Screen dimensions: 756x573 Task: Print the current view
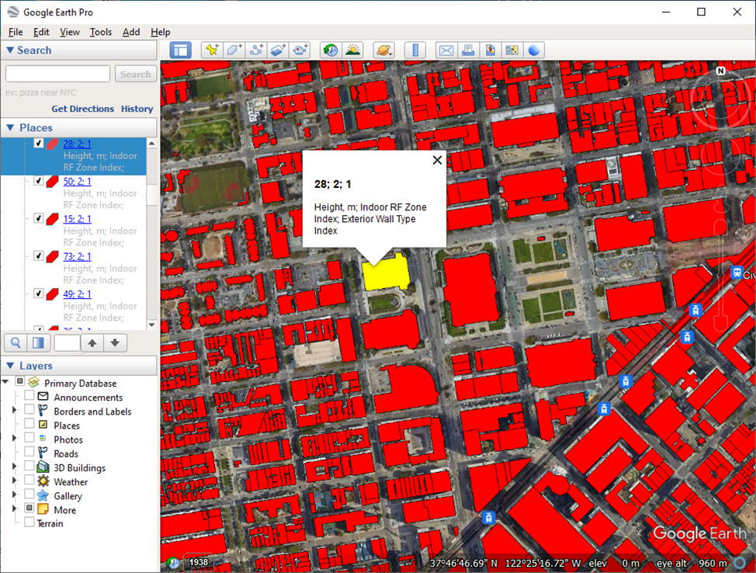click(468, 50)
